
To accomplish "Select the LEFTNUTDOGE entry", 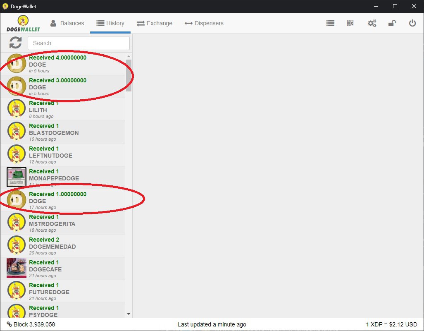I will [63, 155].
